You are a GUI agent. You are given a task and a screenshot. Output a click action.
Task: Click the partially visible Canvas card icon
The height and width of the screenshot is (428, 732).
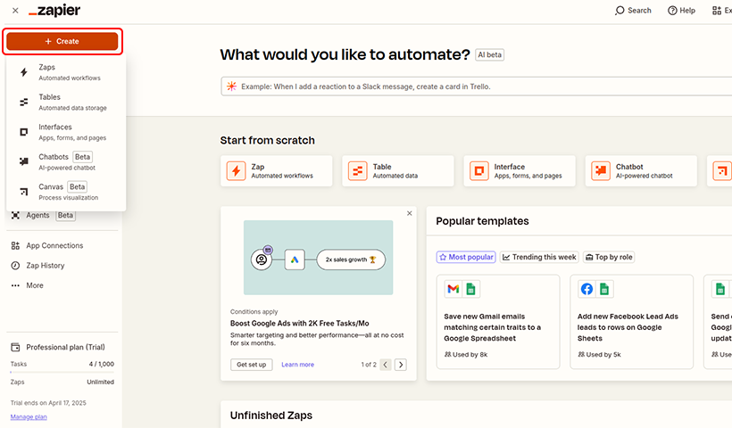point(722,171)
